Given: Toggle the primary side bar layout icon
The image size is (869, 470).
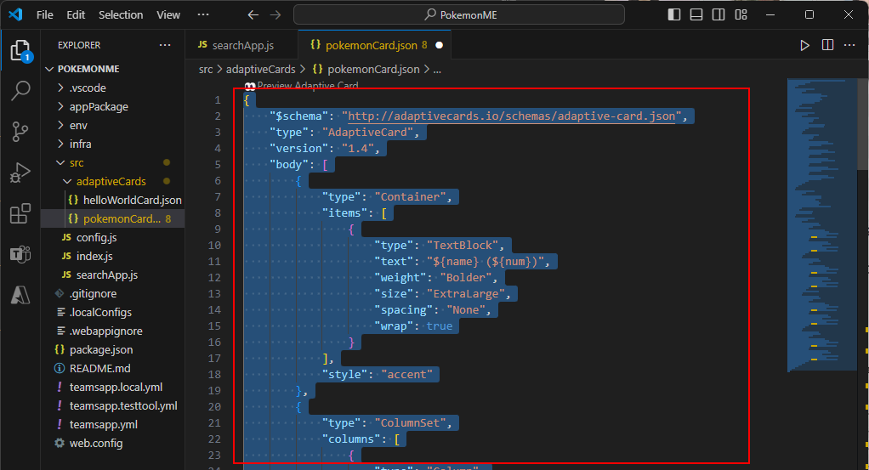Looking at the screenshot, I should [x=674, y=14].
